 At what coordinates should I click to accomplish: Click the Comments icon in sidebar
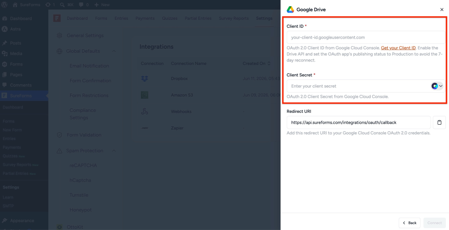pos(4,85)
